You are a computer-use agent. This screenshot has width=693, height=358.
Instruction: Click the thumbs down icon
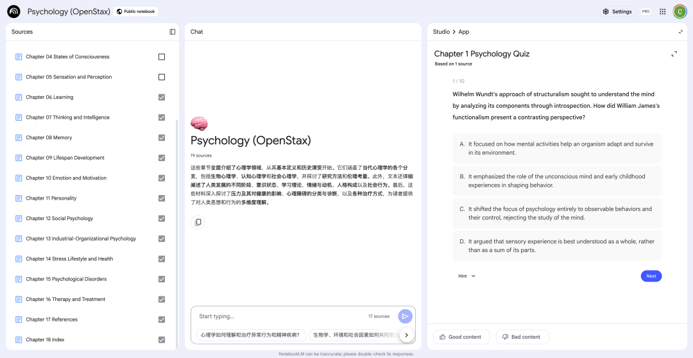click(505, 337)
